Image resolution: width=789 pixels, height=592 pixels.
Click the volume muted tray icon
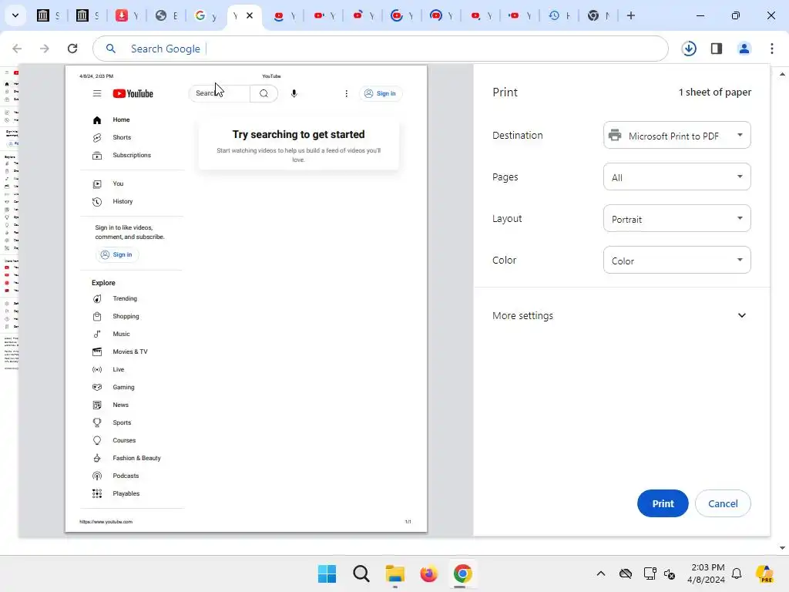[670, 573]
